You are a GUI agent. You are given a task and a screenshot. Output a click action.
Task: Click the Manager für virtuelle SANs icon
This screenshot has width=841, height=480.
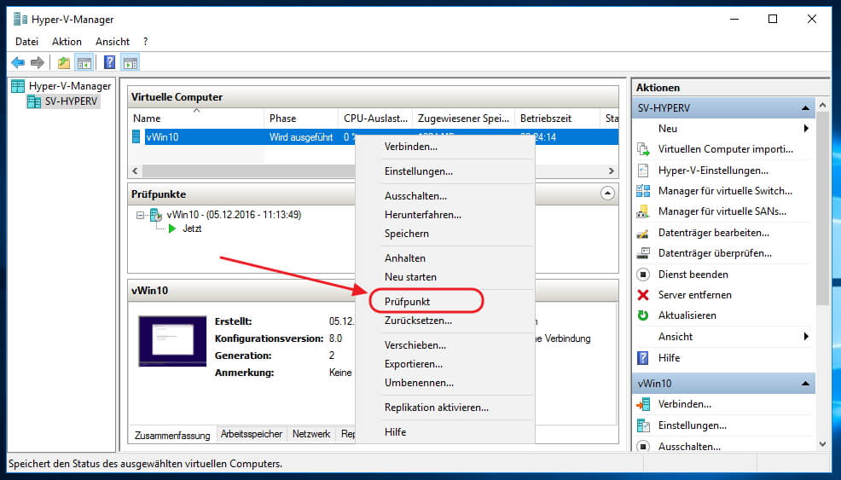(x=642, y=211)
